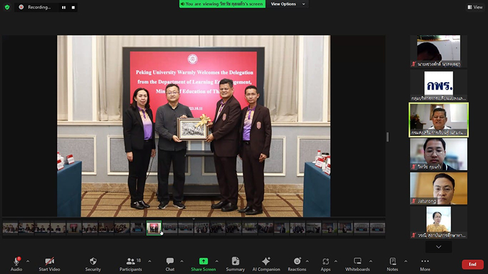Expand whiteboards options arrow
The width and height of the screenshot is (488, 274).
(371, 261)
